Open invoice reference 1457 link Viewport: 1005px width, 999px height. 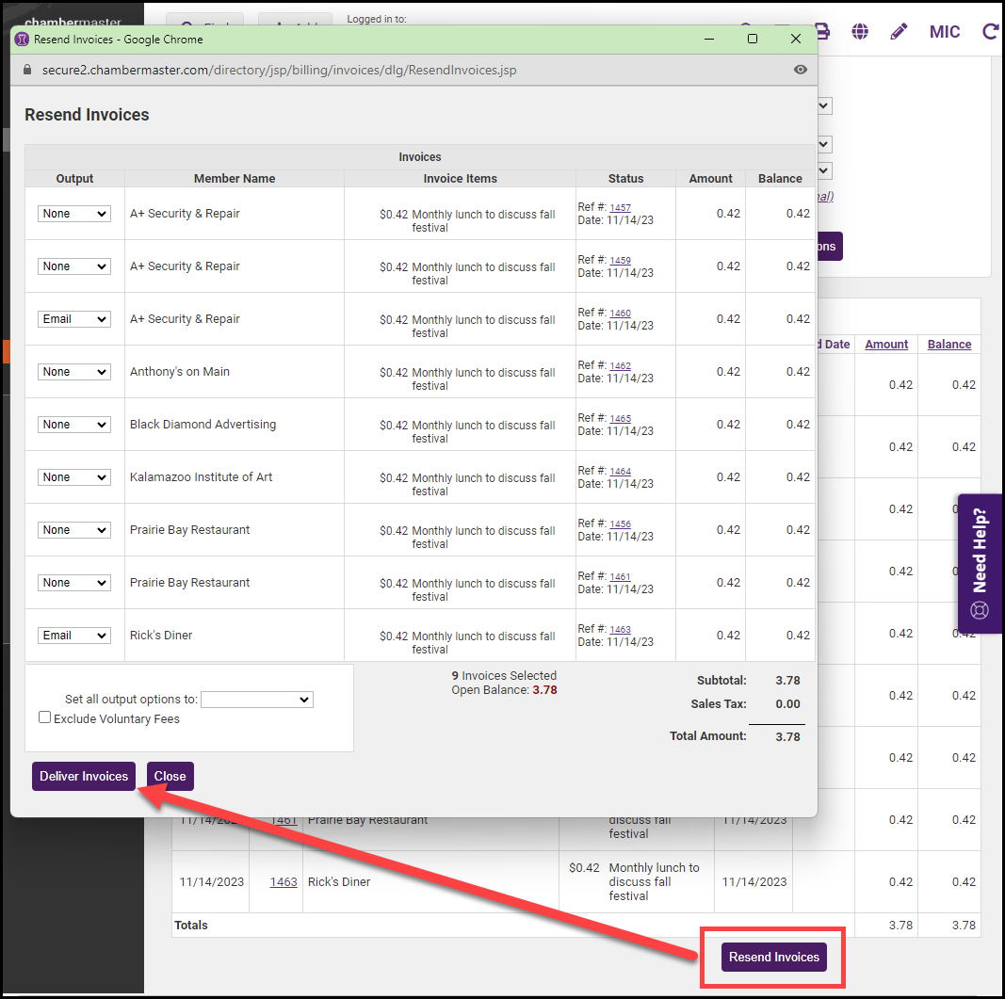[620, 207]
